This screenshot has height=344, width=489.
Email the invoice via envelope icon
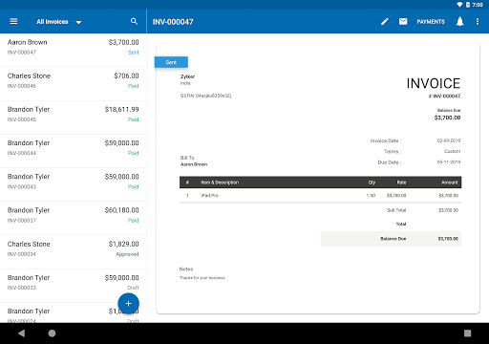tap(403, 21)
